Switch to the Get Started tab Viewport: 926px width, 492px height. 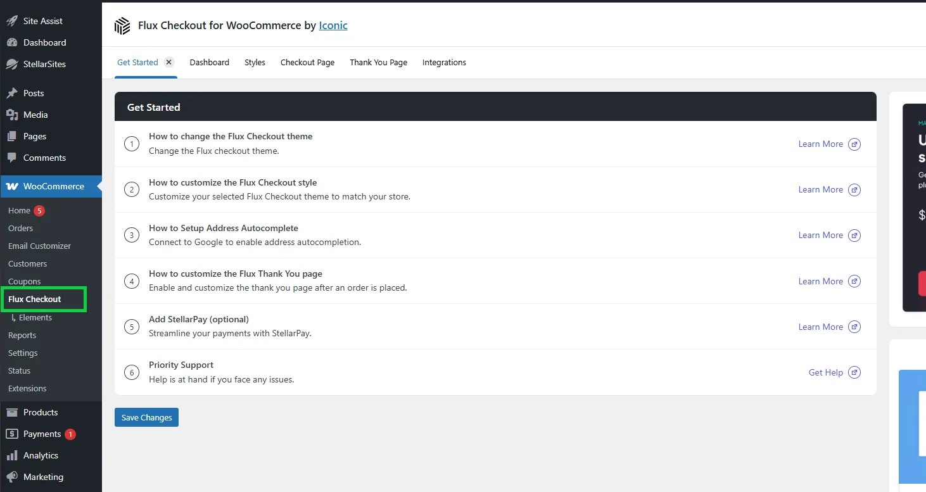[137, 62]
